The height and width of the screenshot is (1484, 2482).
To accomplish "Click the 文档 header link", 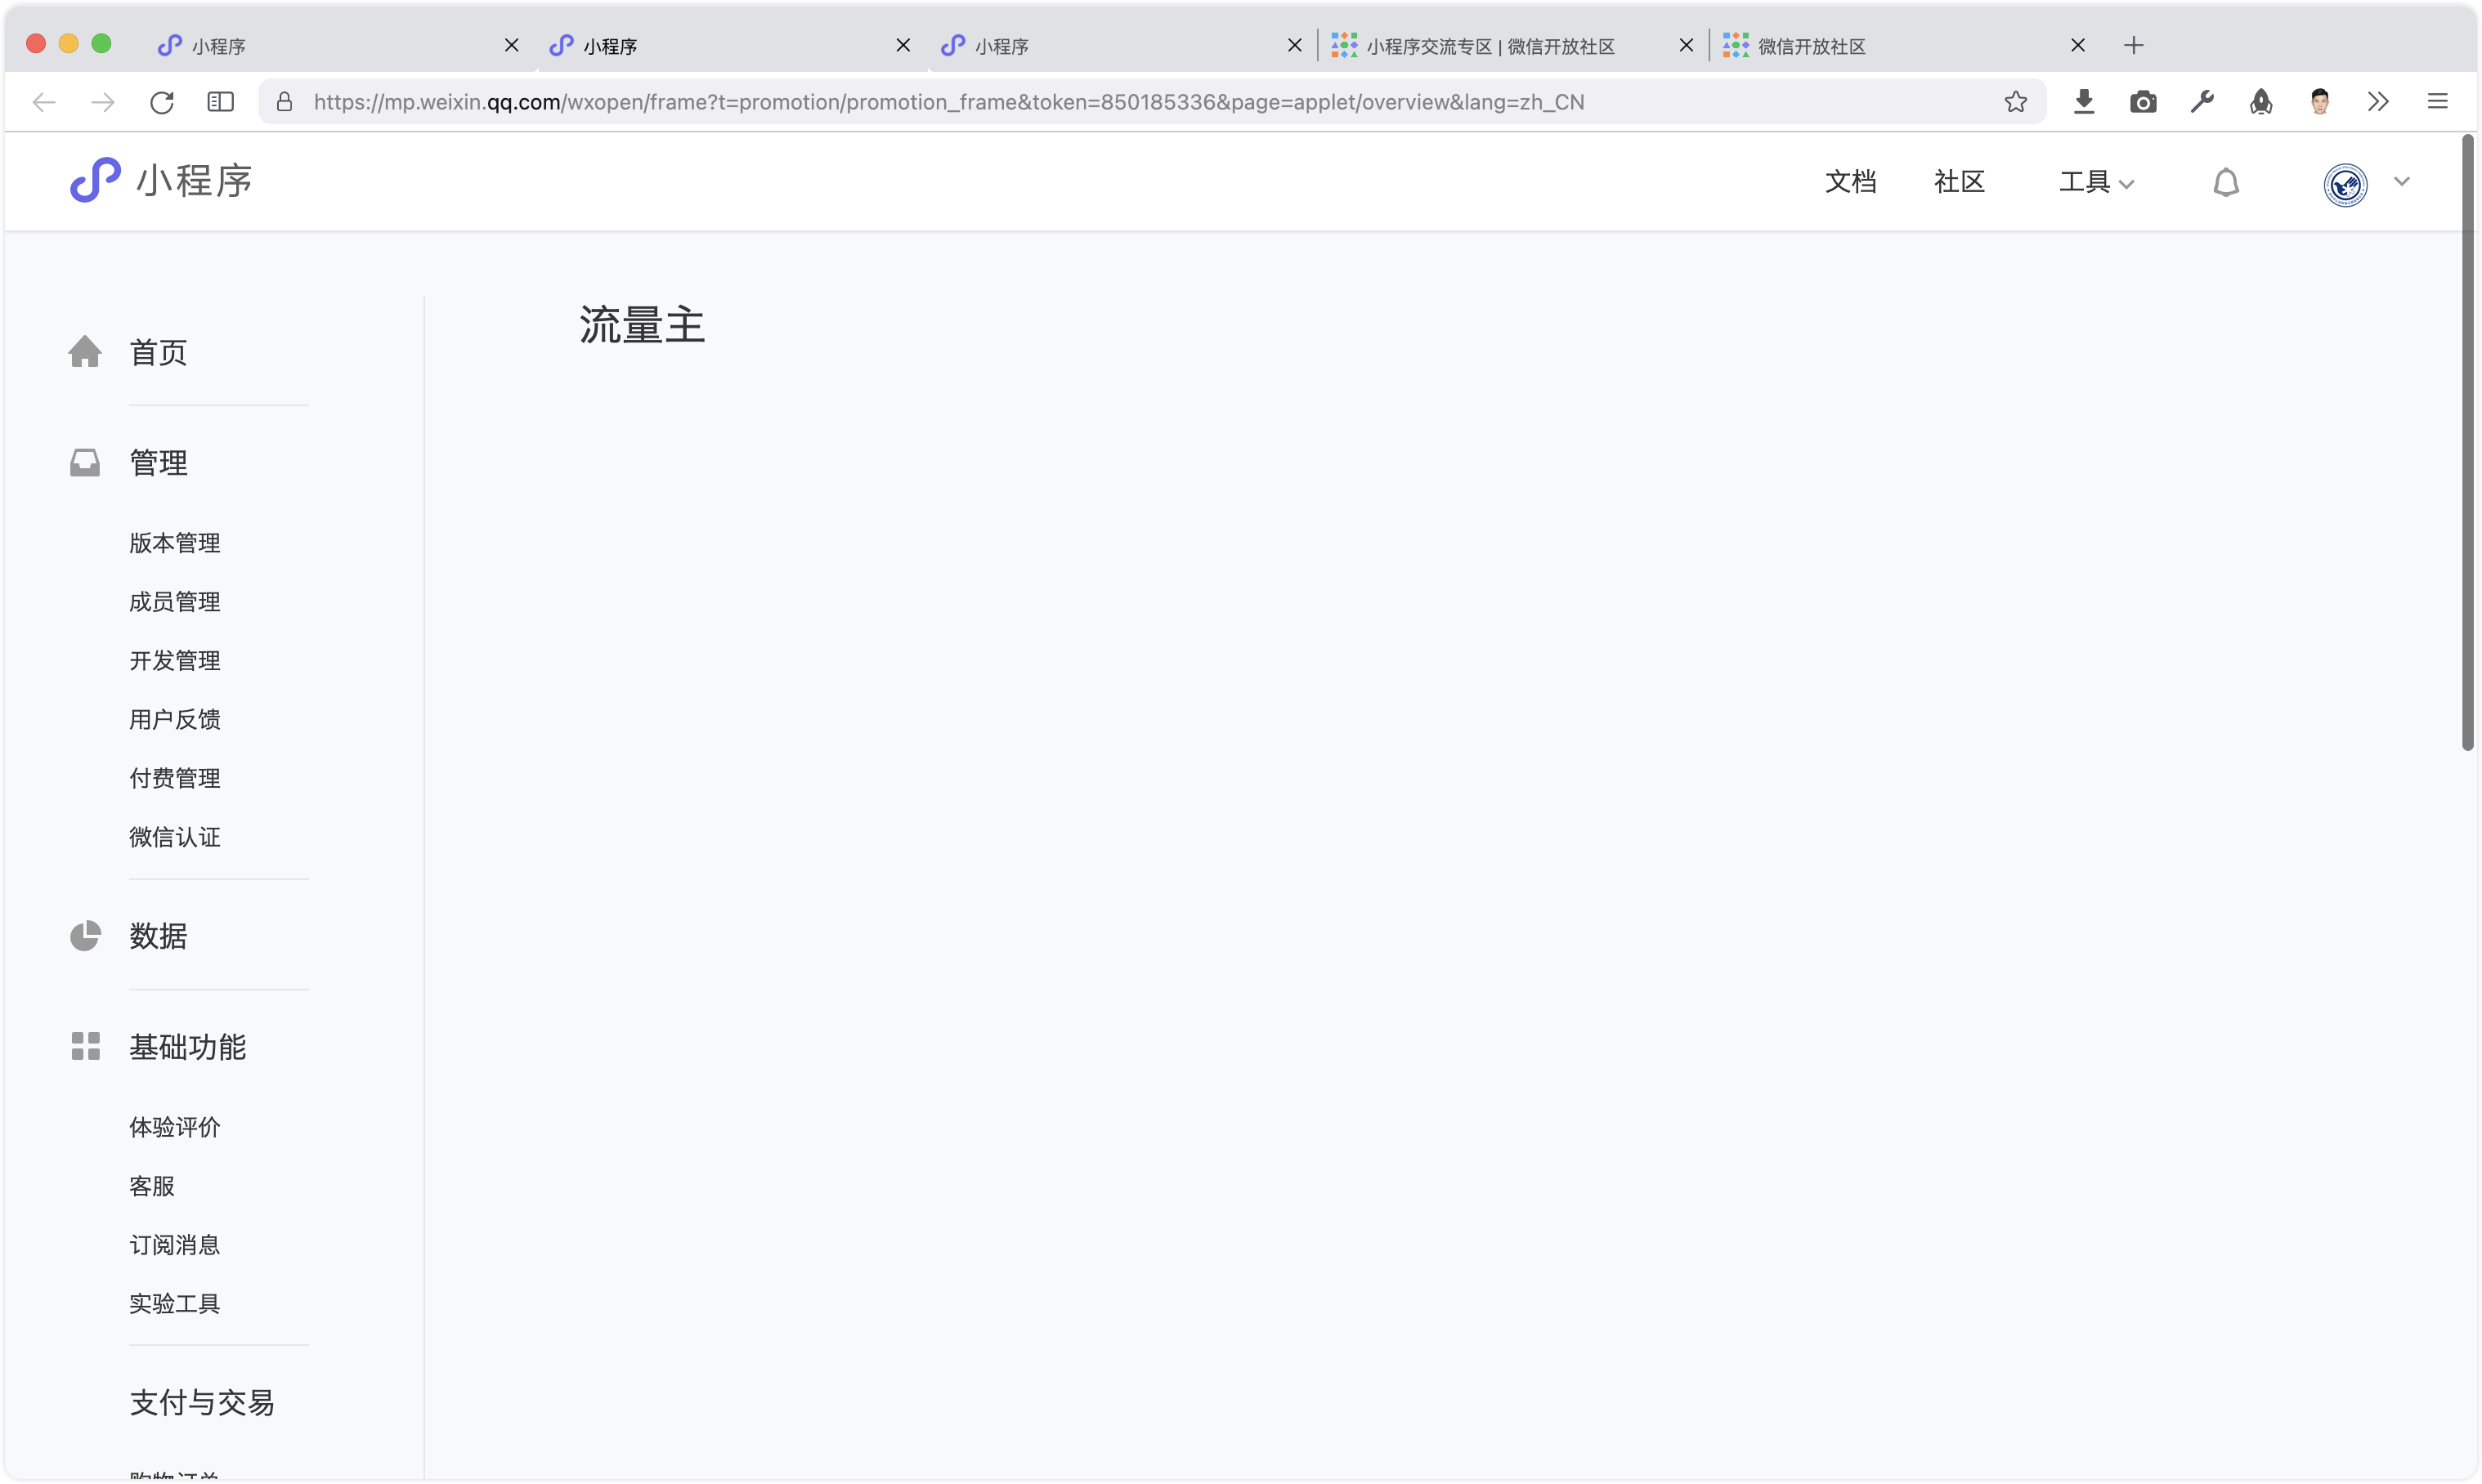I will click(x=1850, y=182).
